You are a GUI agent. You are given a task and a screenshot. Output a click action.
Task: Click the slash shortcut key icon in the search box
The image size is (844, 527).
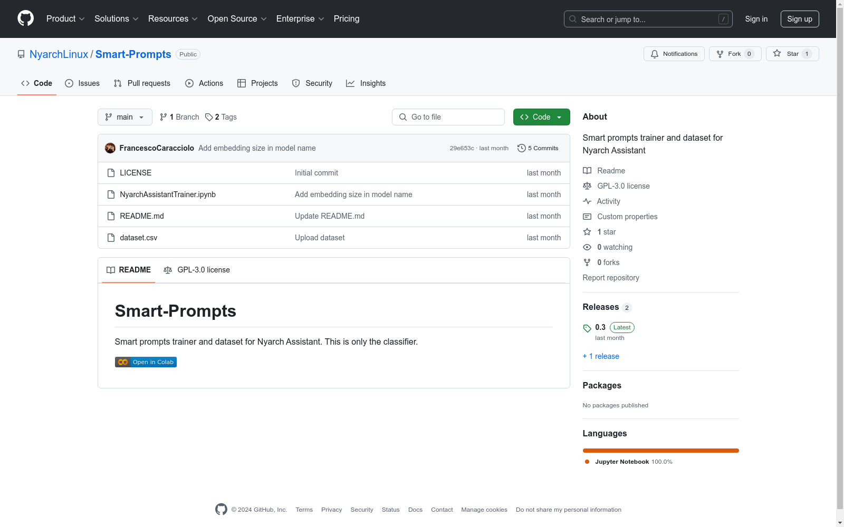723,19
